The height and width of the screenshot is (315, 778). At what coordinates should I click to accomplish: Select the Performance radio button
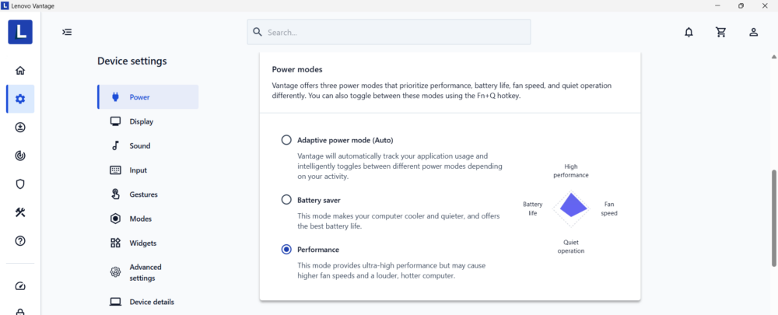(x=286, y=250)
